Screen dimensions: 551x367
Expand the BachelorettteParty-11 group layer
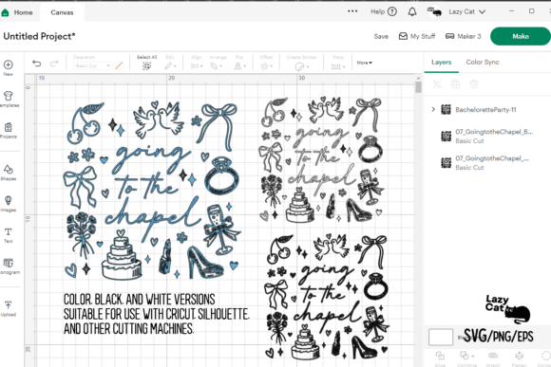[x=433, y=109]
